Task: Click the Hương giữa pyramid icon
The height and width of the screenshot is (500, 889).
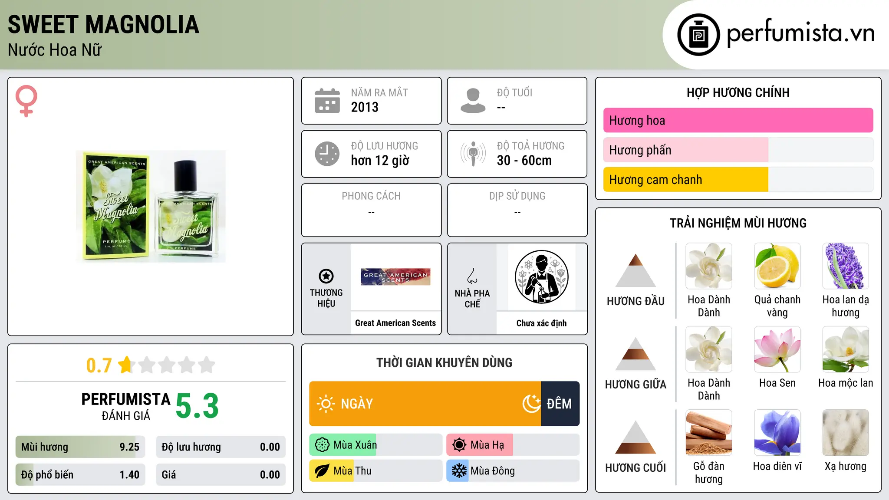Action: [x=635, y=354]
